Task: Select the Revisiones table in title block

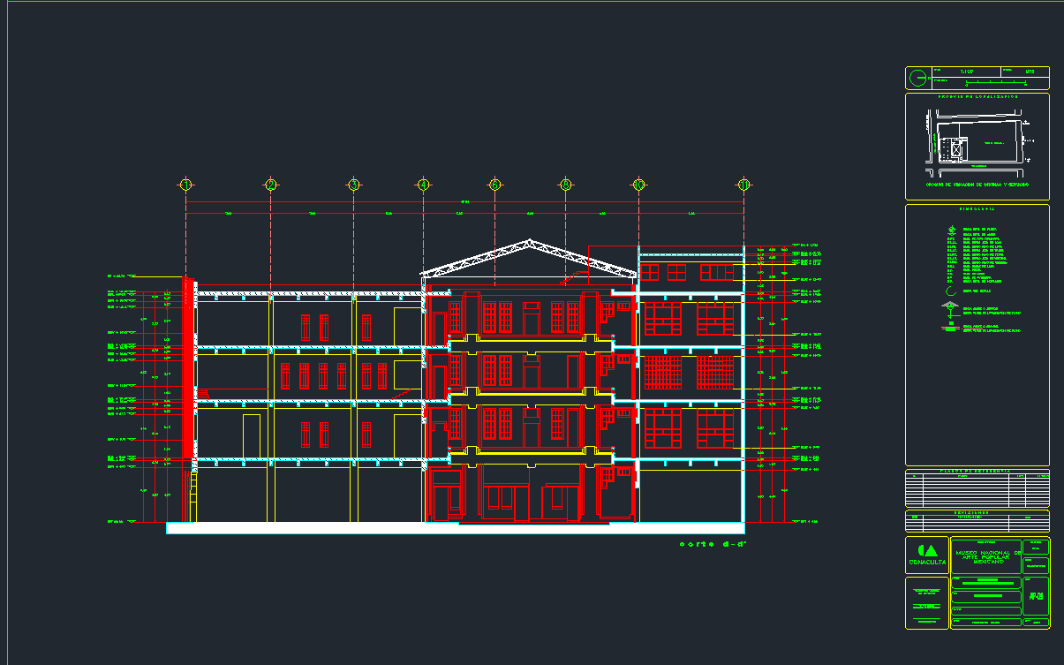Action: click(977, 520)
